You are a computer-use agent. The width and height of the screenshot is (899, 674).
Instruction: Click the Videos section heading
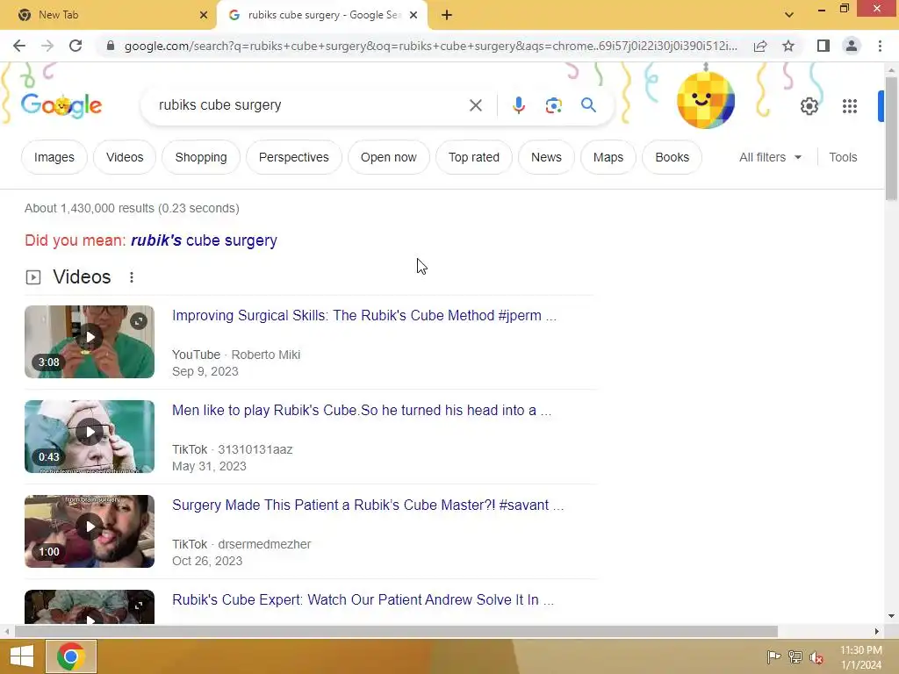(x=82, y=277)
